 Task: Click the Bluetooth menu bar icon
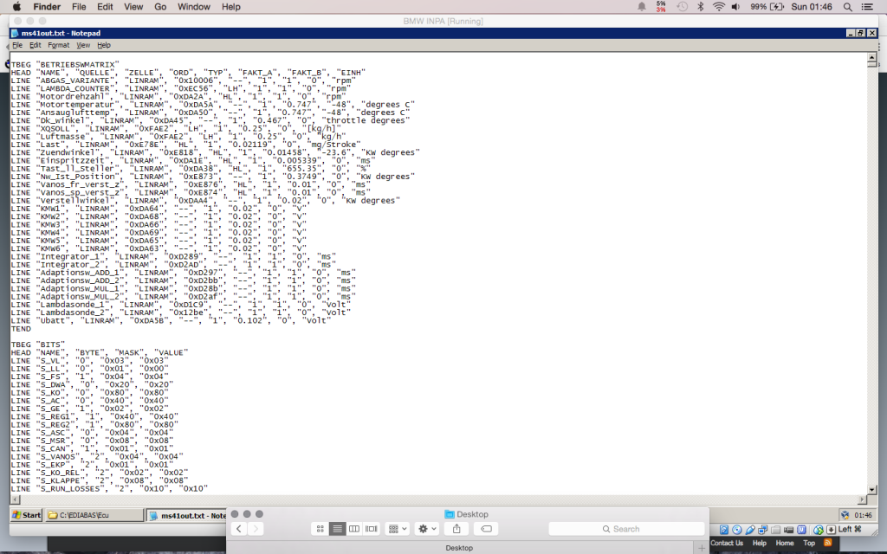(701, 7)
